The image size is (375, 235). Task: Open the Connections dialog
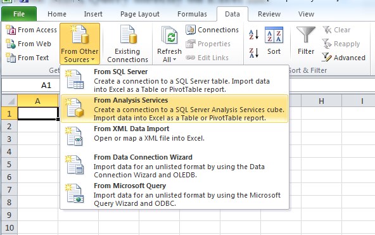(212, 30)
